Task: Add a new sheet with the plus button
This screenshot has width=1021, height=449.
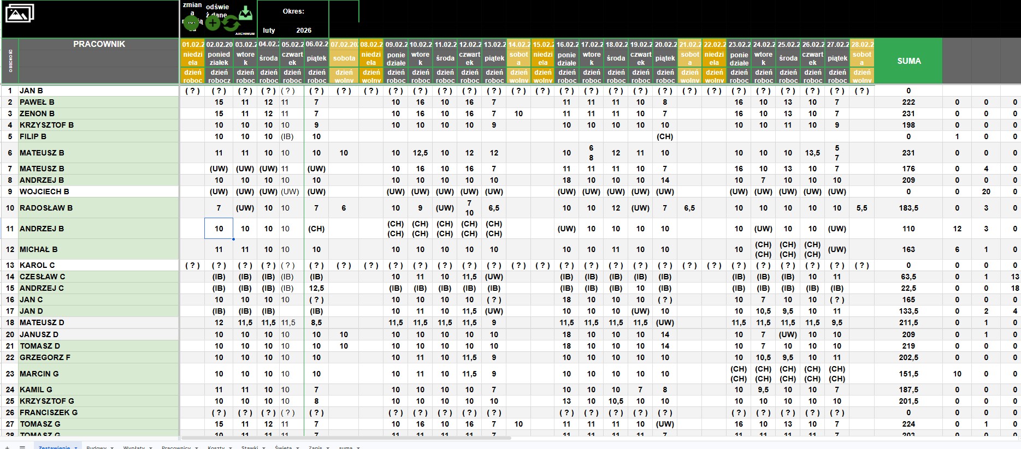Action: click(x=7, y=447)
